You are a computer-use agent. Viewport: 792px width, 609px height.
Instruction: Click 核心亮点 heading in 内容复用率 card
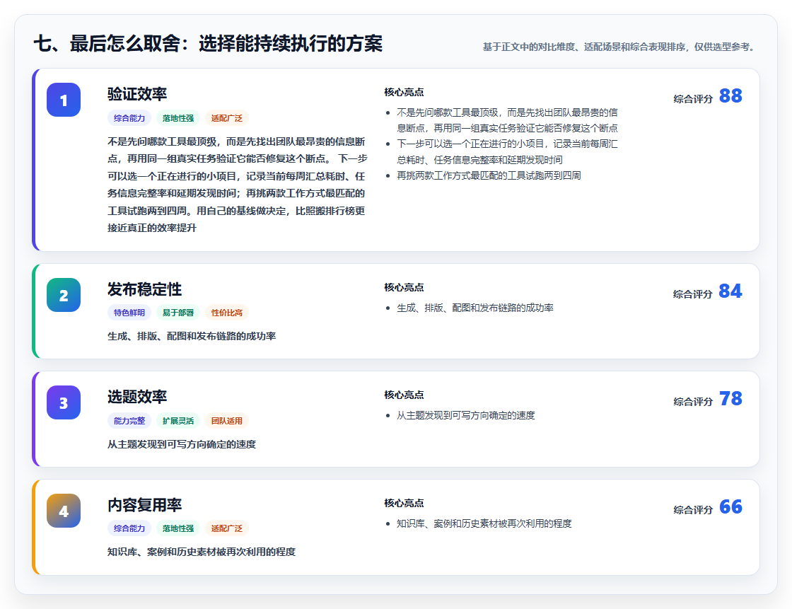[404, 503]
